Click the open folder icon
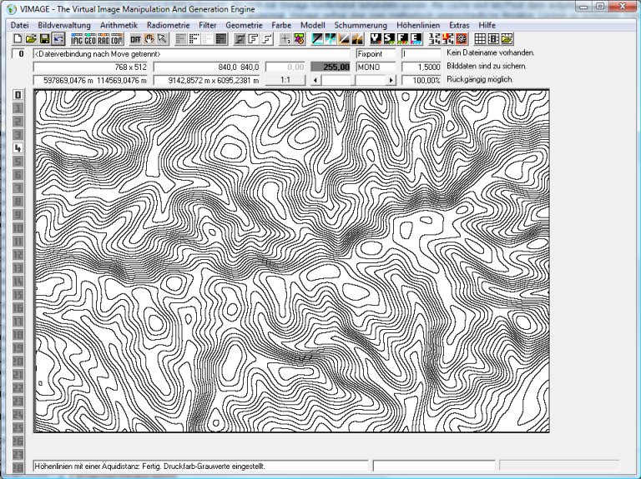The height and width of the screenshot is (479, 641). pyautogui.click(x=31, y=39)
